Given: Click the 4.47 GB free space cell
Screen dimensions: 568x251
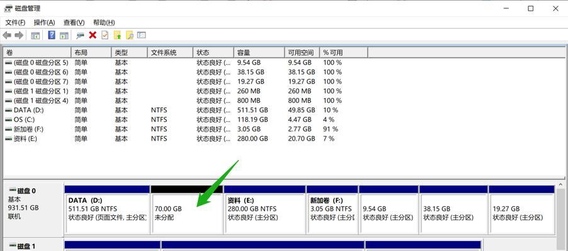Looking at the screenshot, I should pos(300,120).
